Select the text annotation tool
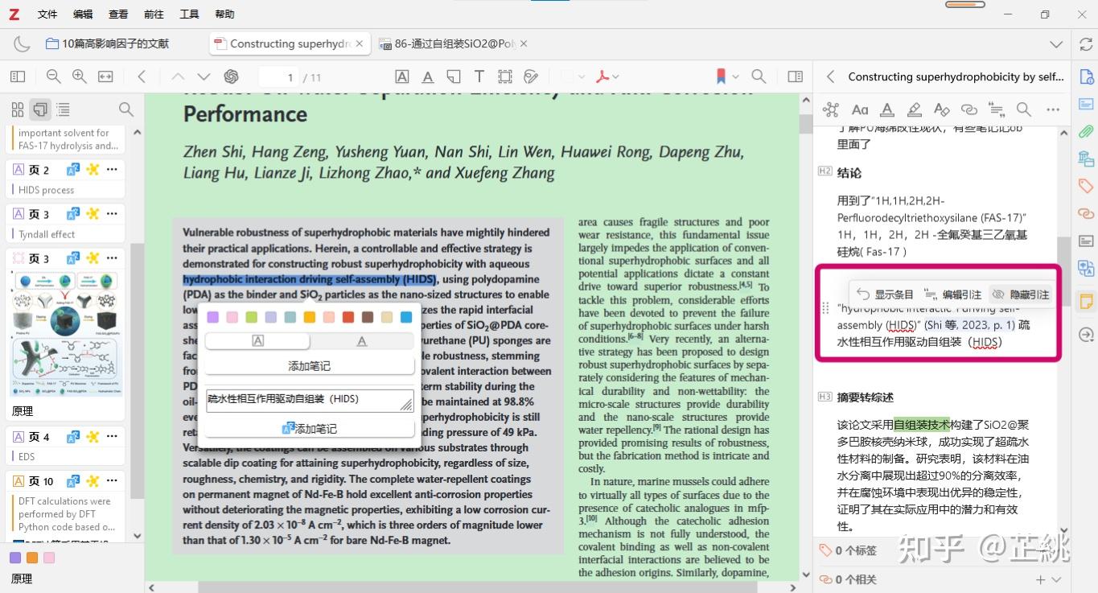Screen dimensions: 1098x593 pyautogui.click(x=480, y=76)
